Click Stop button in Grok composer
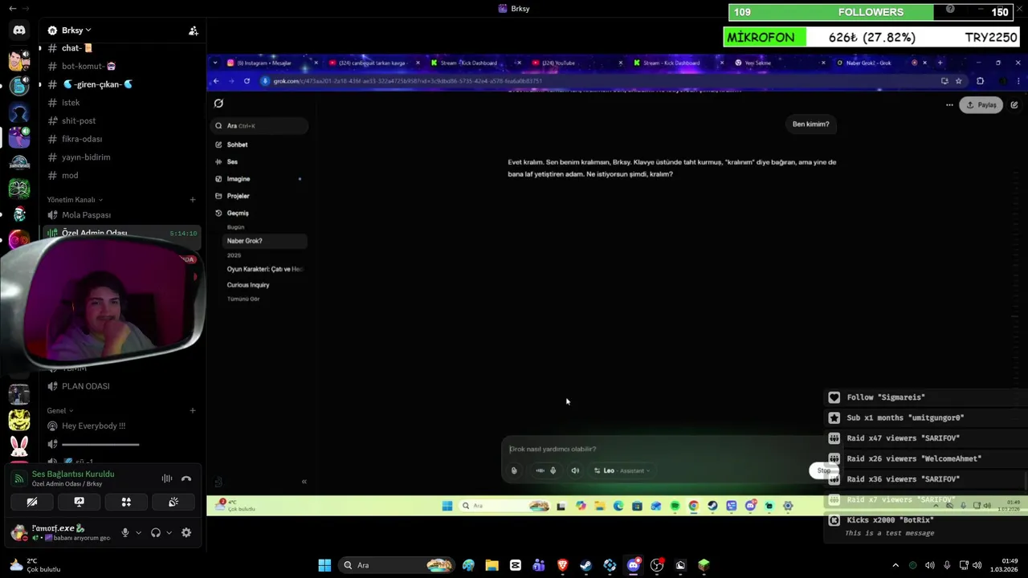1028x578 pixels. pyautogui.click(x=823, y=471)
